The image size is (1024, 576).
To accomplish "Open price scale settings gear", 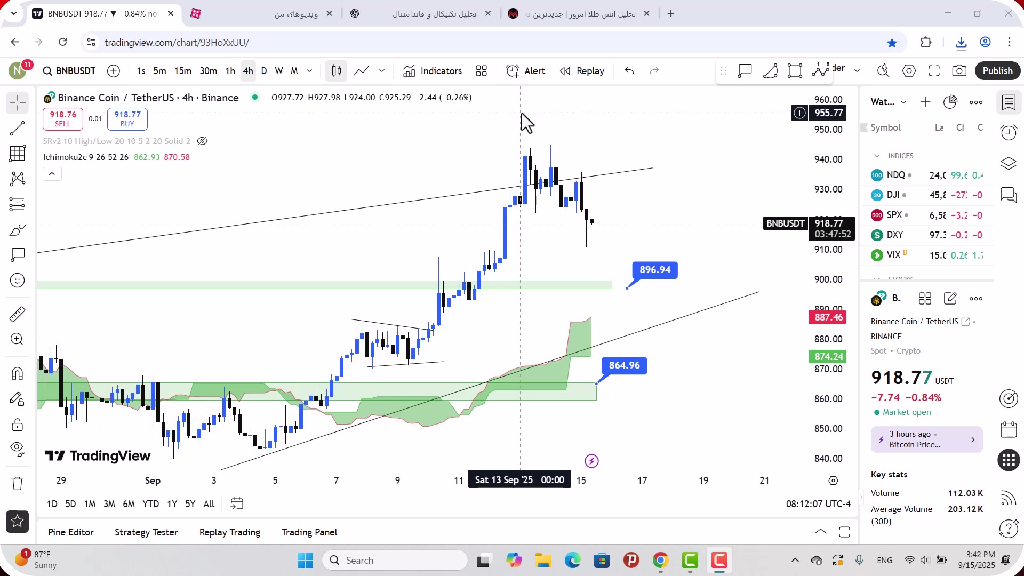I will pyautogui.click(x=834, y=481).
